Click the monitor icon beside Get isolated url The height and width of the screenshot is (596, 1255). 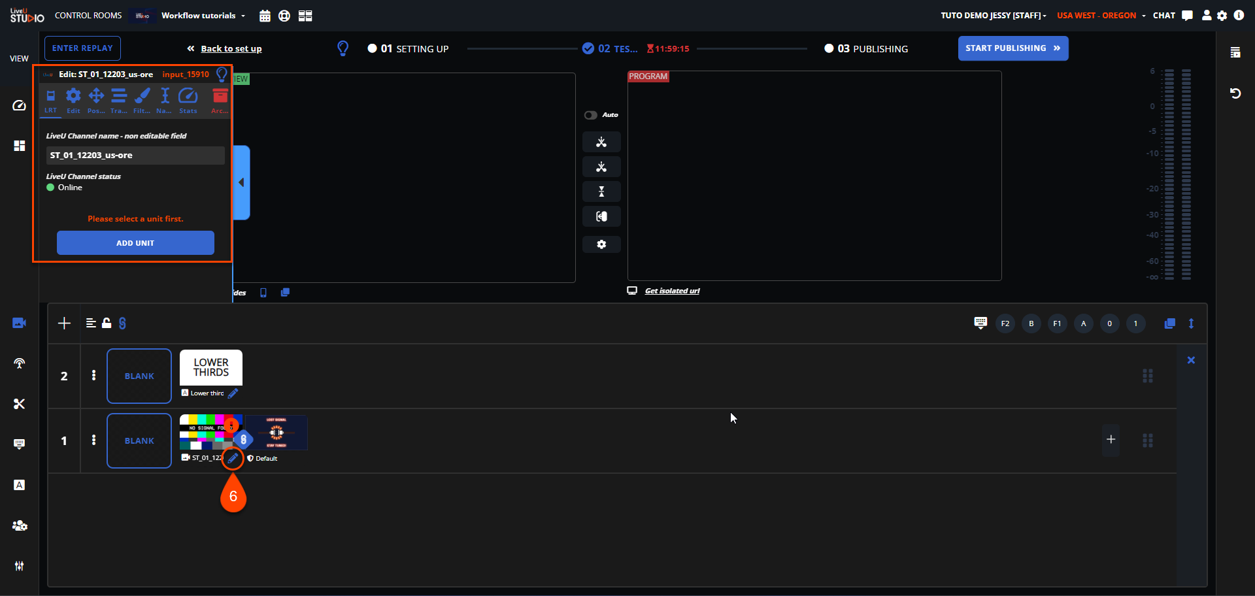click(x=632, y=291)
